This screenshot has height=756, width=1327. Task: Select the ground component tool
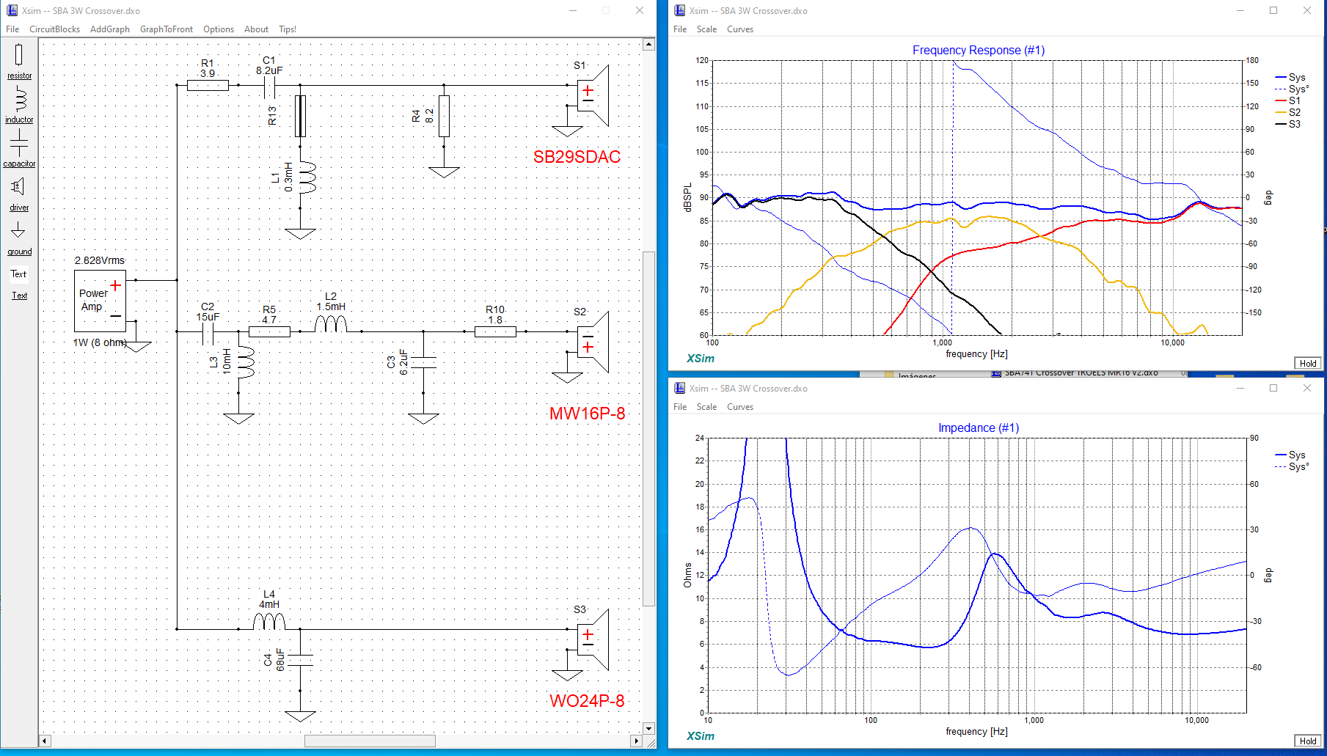coord(19,238)
